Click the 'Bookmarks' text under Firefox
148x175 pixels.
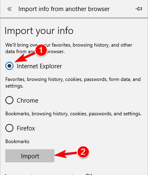(x=17, y=141)
